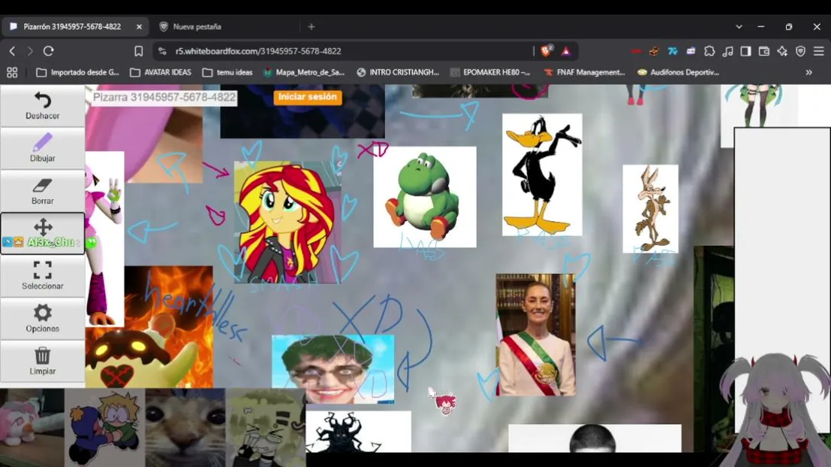This screenshot has height=467, width=831.
Task: Activate the move/pan arrows tool
Action: 42,233
